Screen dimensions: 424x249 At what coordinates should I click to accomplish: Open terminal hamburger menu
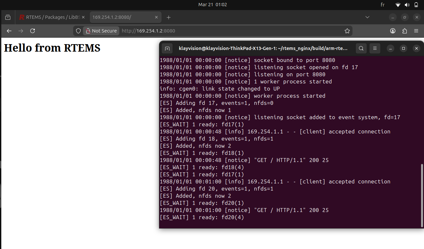pos(375,48)
